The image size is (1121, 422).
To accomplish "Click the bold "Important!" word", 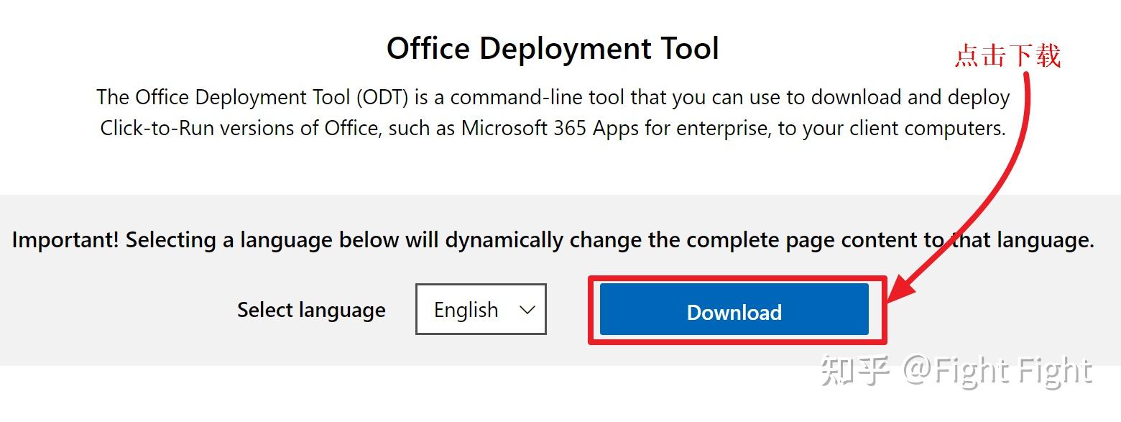I will [65, 240].
